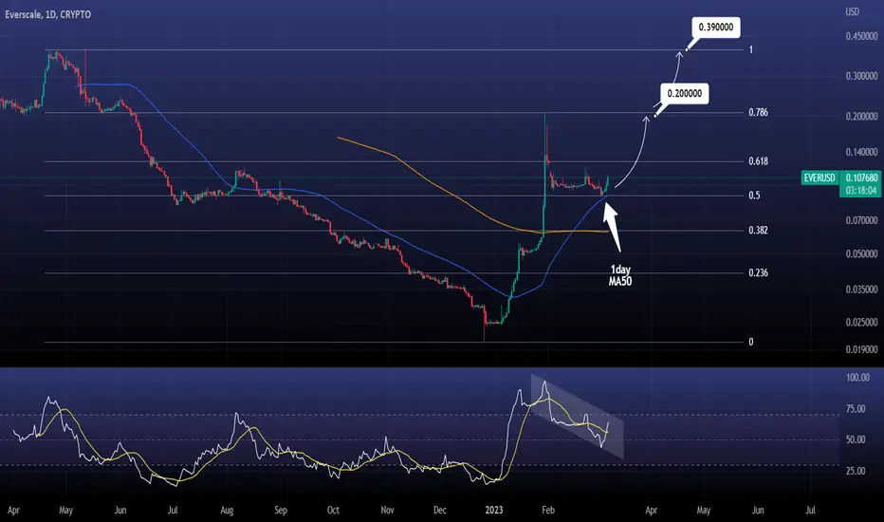Click the 03:18:04 countdown timer
Image resolution: width=884 pixels, height=522 pixels.
[861, 191]
